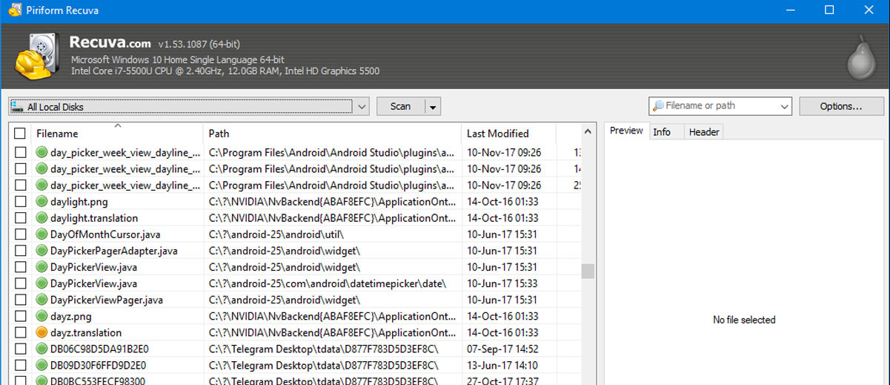The height and width of the screenshot is (385, 890).
Task: Toggle the select-all checkbox in the header
Action: click(20, 134)
